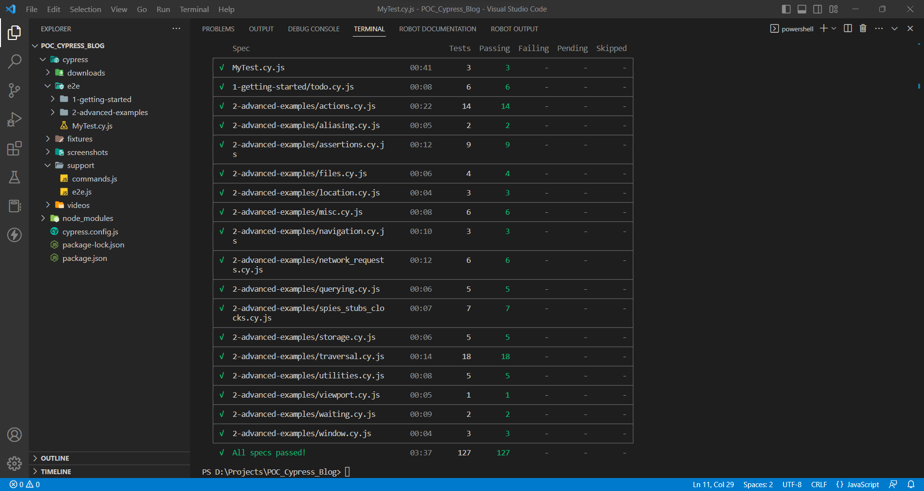924x491 pixels.
Task: Switch to the PROBLEMS tab
Action: (x=218, y=29)
